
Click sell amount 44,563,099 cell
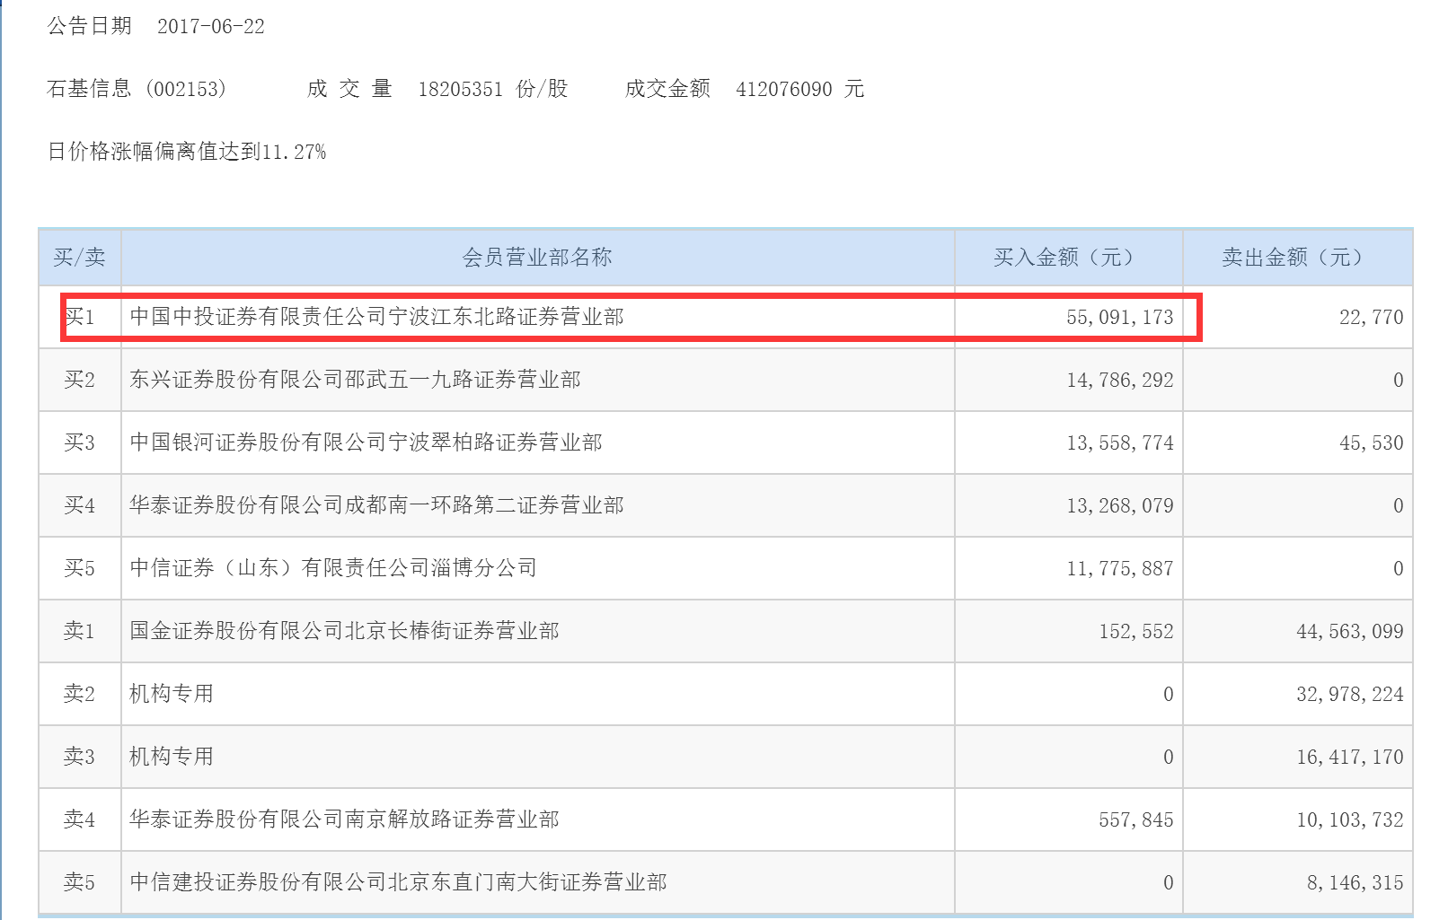(x=1349, y=631)
